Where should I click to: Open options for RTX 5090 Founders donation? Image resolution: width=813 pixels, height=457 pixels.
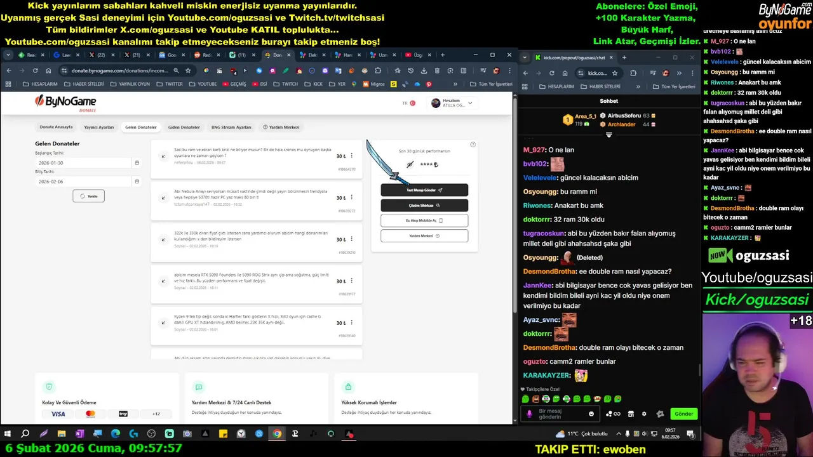click(352, 281)
